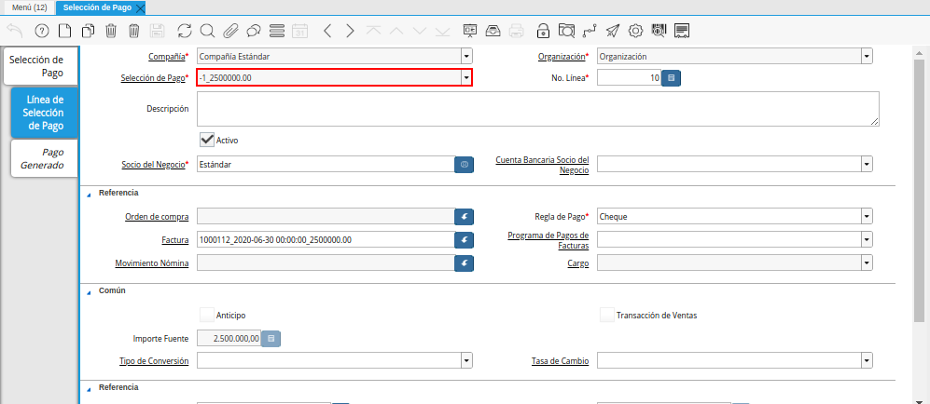
Task: Toggle grid view with stacked lines icon
Action: [x=277, y=31]
